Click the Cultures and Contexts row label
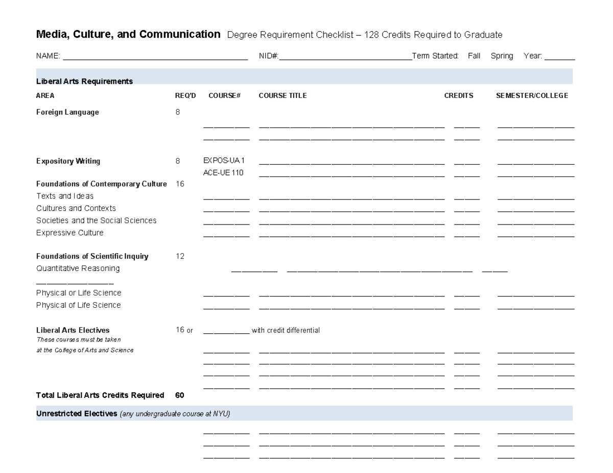 tap(76, 208)
